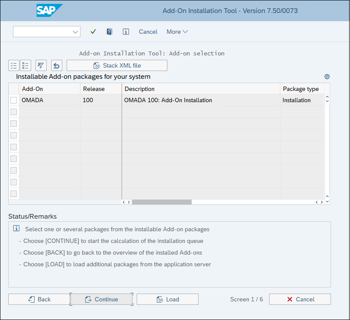
Task: Click the filter icon above table
Action: tap(41, 65)
